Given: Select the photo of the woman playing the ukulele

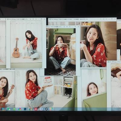Looking at the screenshot, I should pos(7,89).
